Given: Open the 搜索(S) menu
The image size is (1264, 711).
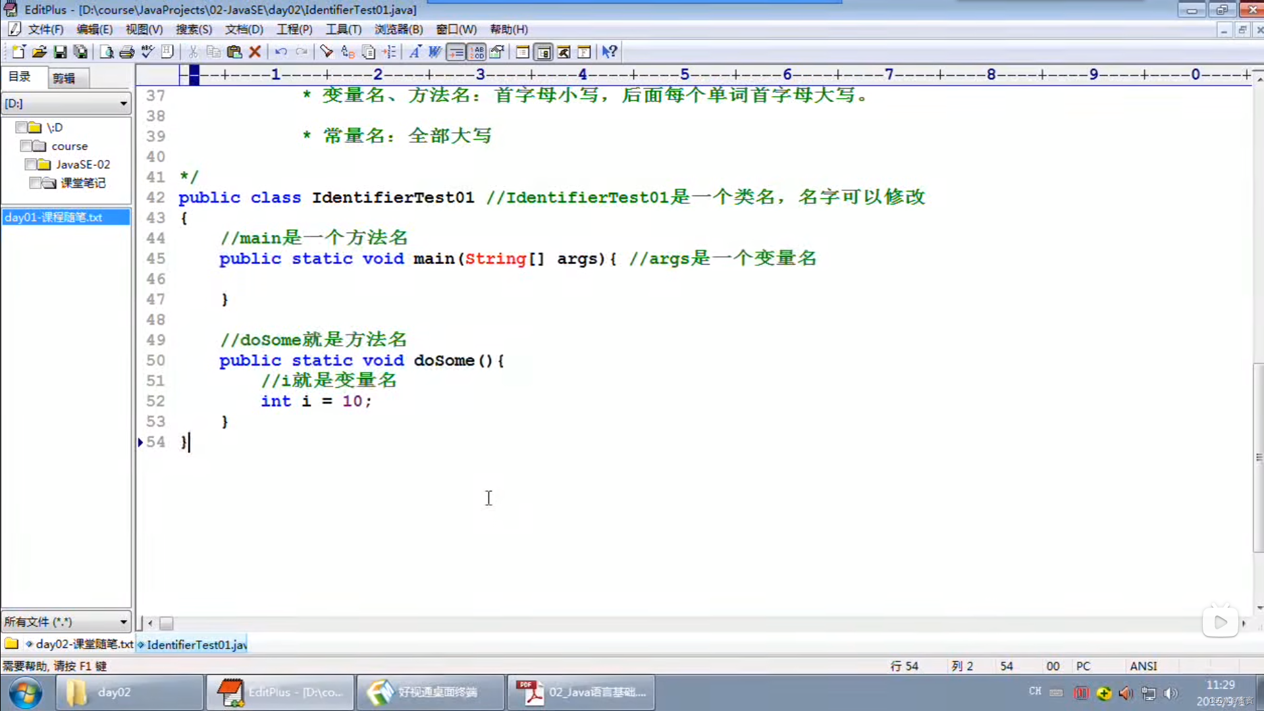Looking at the screenshot, I should coord(194,30).
